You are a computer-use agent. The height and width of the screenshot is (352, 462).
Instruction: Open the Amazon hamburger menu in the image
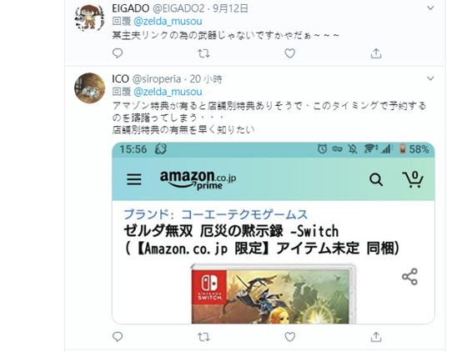click(x=134, y=179)
